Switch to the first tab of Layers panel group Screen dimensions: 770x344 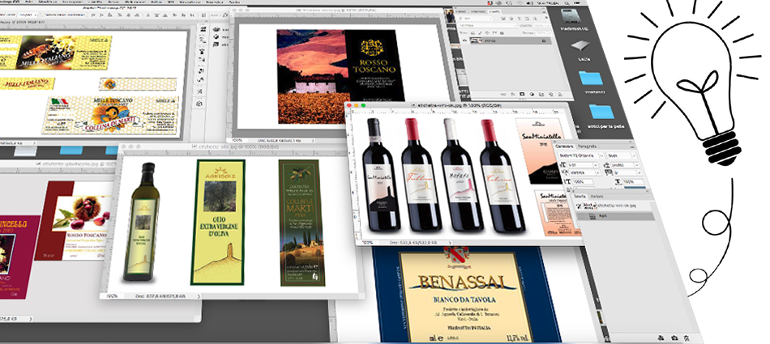pyautogui.click(x=461, y=11)
